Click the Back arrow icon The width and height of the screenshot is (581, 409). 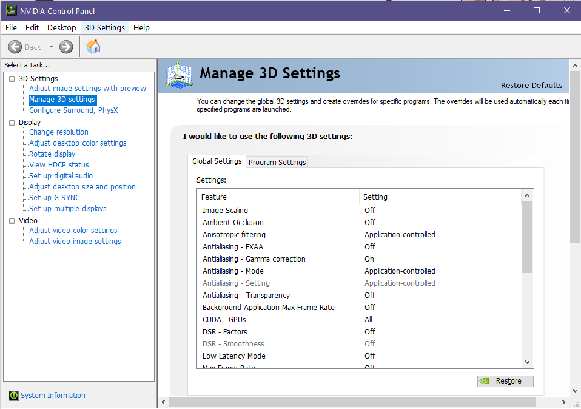coord(15,47)
